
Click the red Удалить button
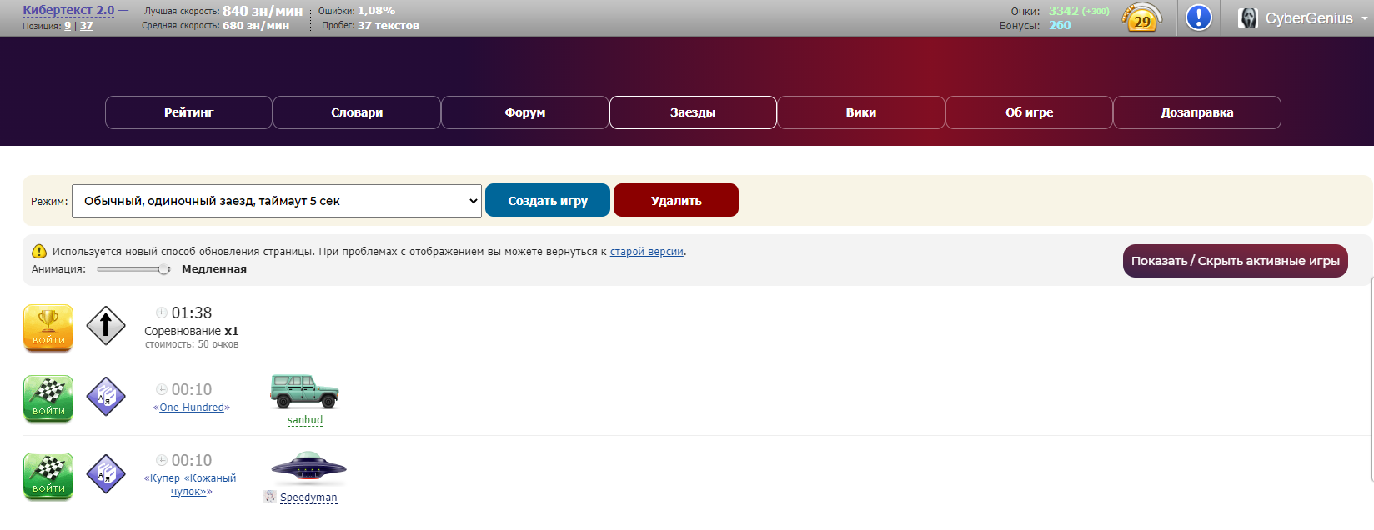[676, 200]
